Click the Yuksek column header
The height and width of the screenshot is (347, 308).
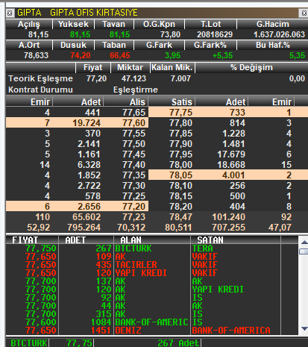click(x=73, y=24)
